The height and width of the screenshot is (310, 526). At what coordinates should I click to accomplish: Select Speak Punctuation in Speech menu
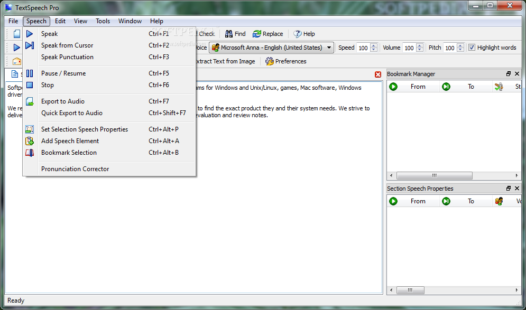pos(109,57)
